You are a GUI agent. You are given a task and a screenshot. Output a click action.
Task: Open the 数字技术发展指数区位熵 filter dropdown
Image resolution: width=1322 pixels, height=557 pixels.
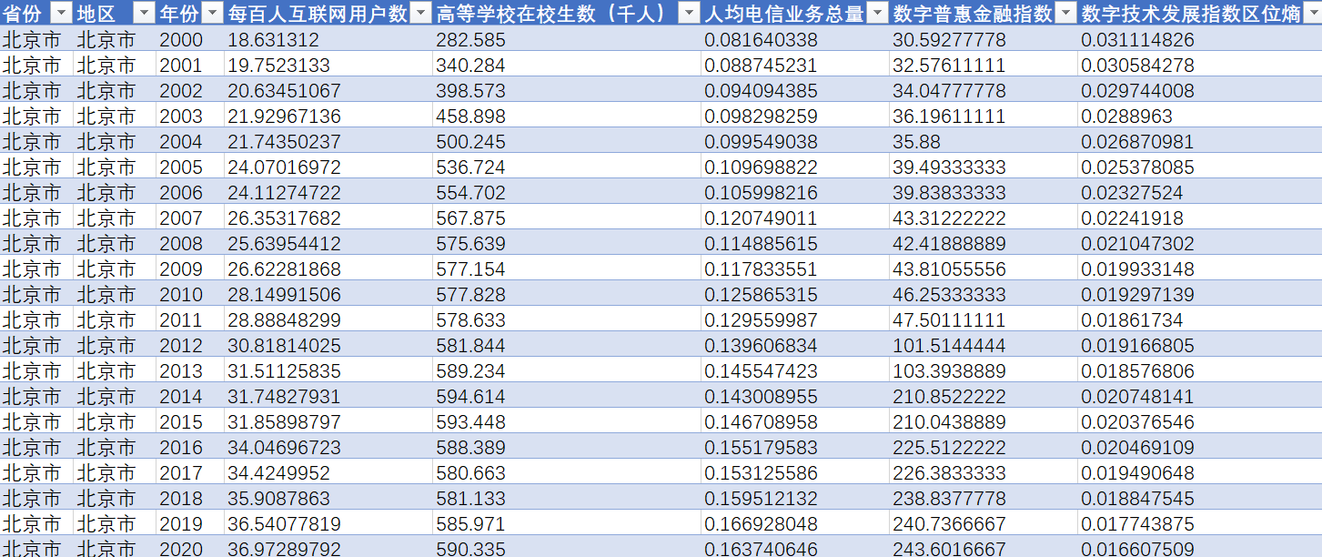1311,13
